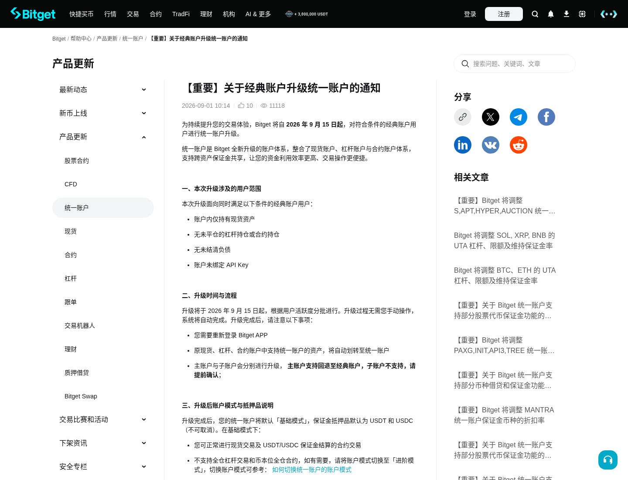Open the language globe icon
The height and width of the screenshot is (480, 628).
pos(582,14)
